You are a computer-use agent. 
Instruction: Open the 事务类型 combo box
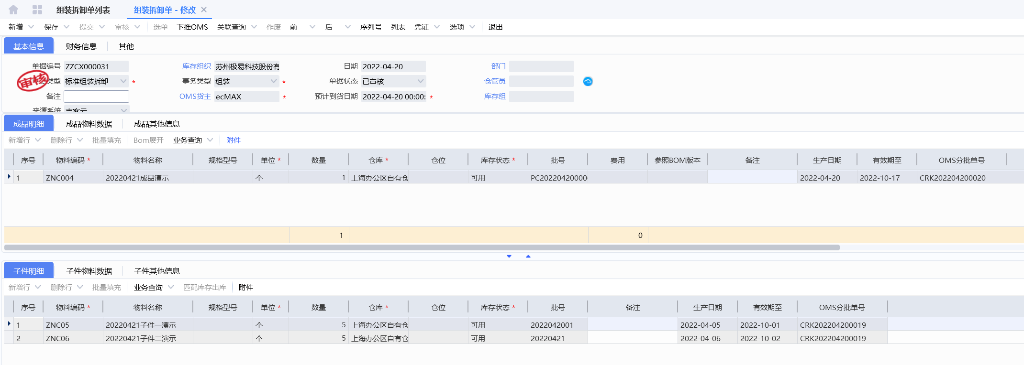click(x=246, y=81)
